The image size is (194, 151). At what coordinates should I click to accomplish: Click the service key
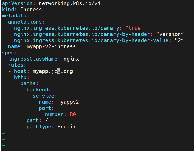[43, 96]
